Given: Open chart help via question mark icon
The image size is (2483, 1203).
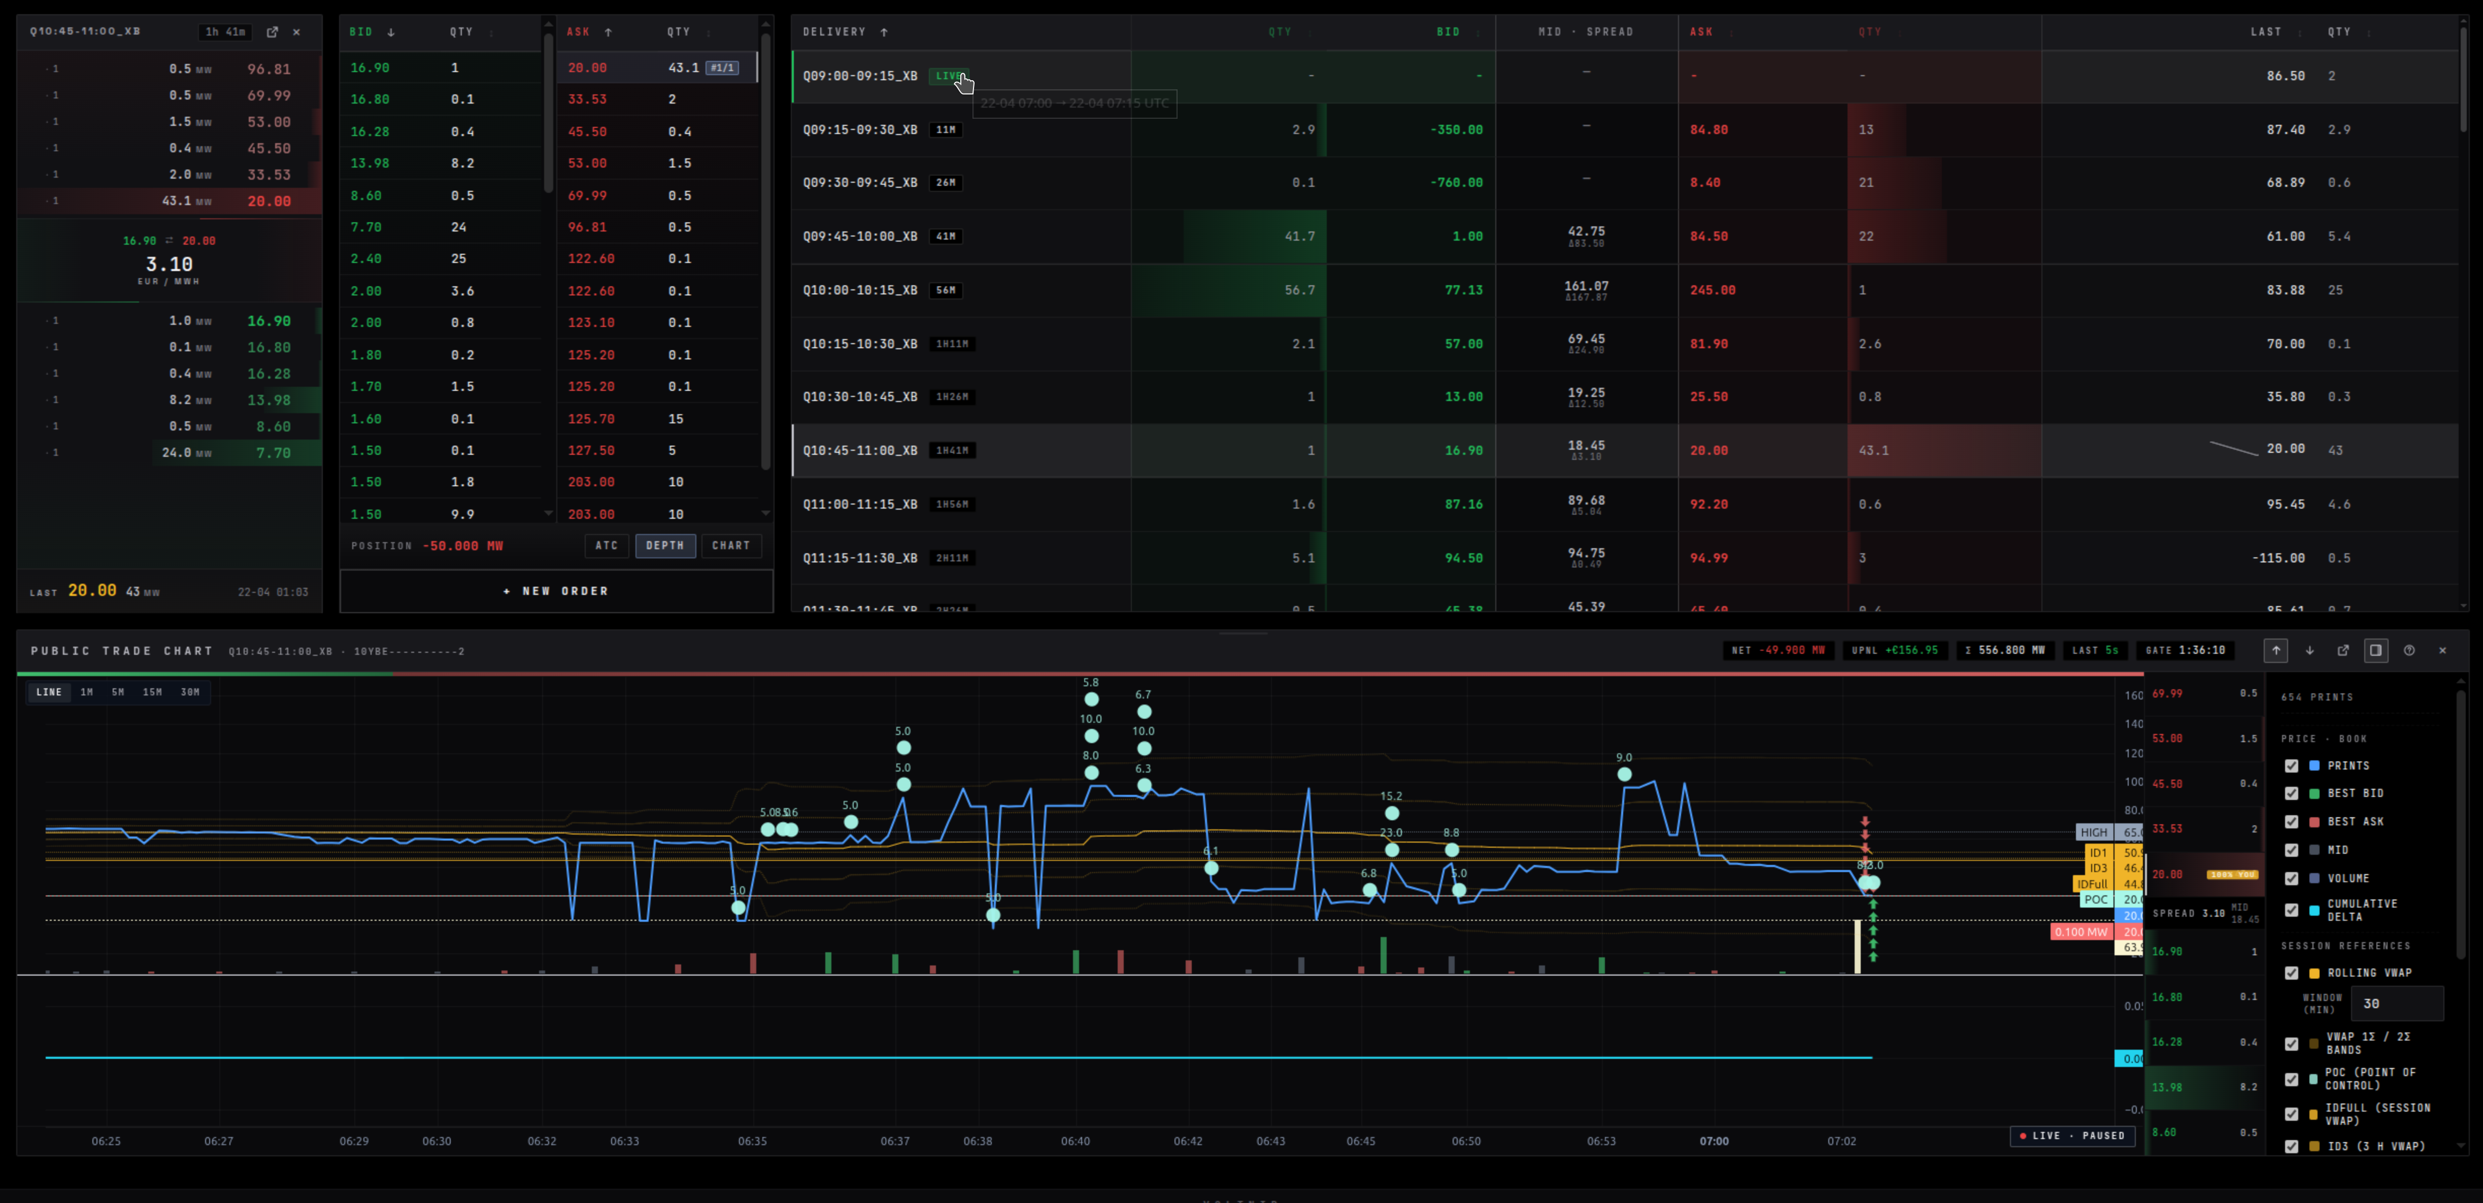Looking at the screenshot, I should click(2410, 651).
